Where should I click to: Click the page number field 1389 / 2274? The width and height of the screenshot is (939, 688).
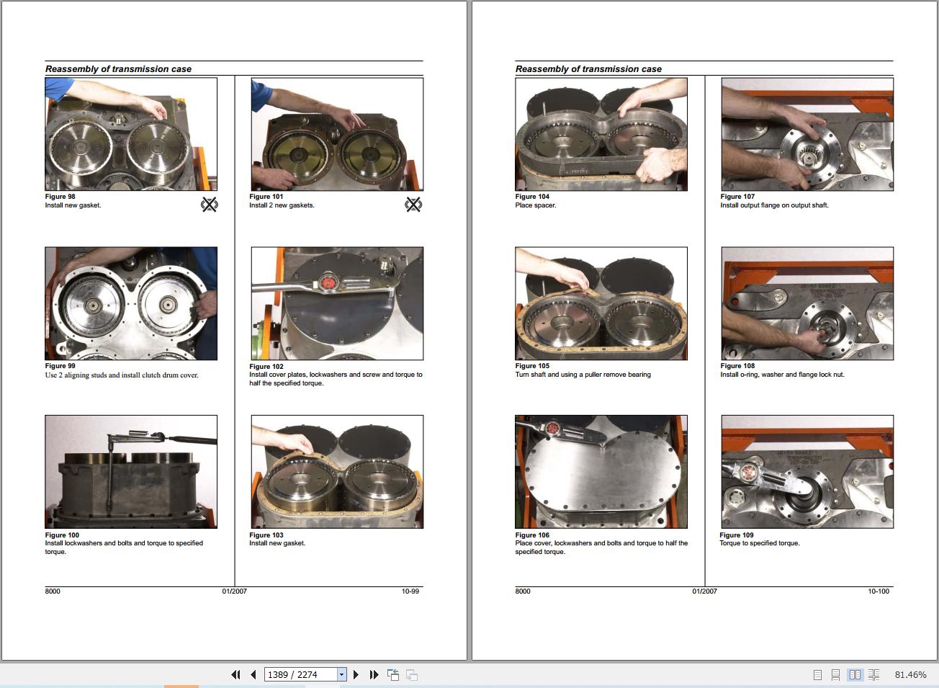(301, 675)
